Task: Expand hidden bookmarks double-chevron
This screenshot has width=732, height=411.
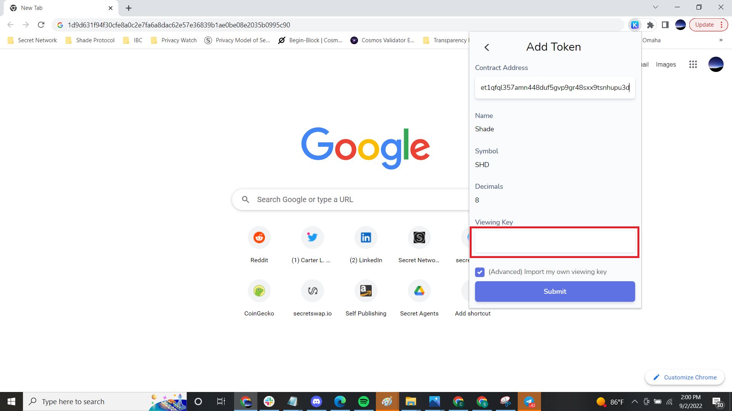Action: pyautogui.click(x=721, y=40)
